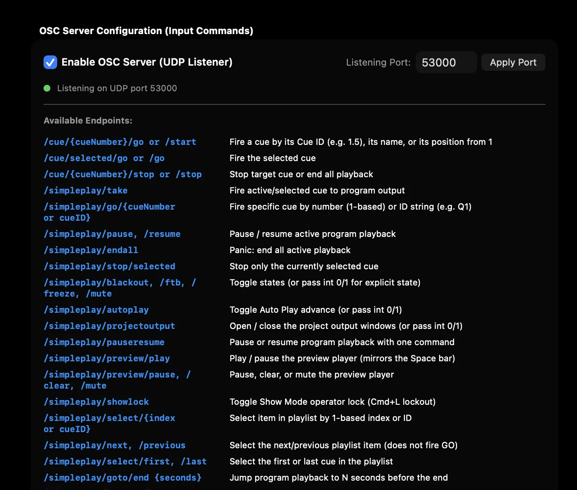Click the green listening status indicator
Viewport: 577px width, 490px height.
point(47,88)
